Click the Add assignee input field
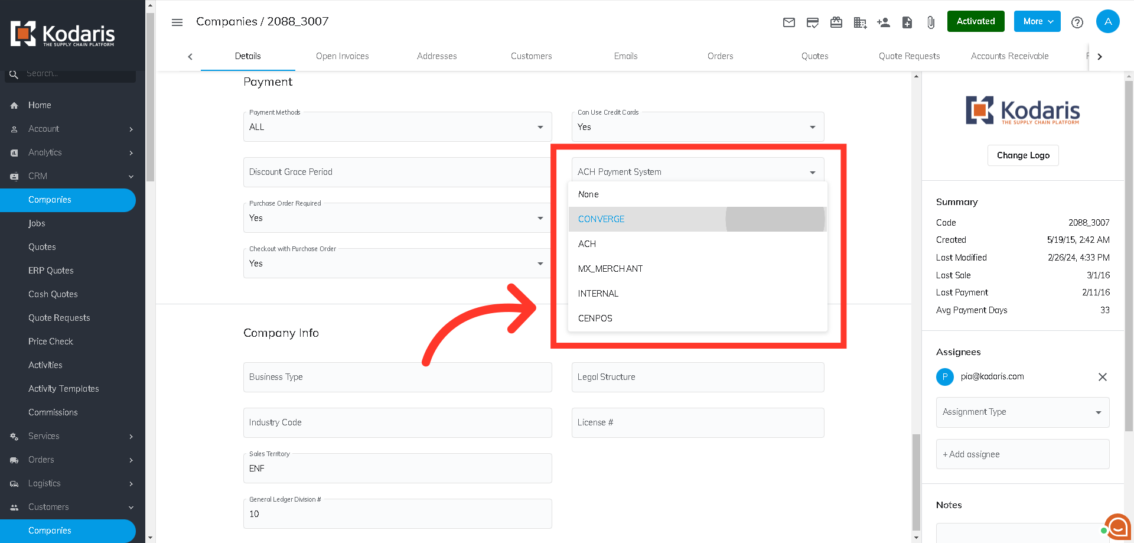This screenshot has width=1134, height=543. (x=1022, y=454)
